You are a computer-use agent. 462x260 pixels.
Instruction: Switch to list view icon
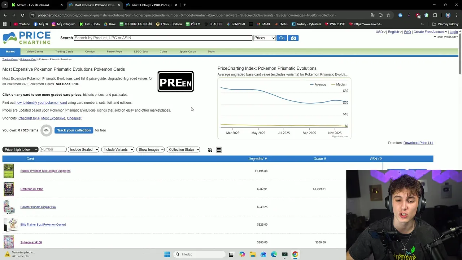click(x=219, y=149)
